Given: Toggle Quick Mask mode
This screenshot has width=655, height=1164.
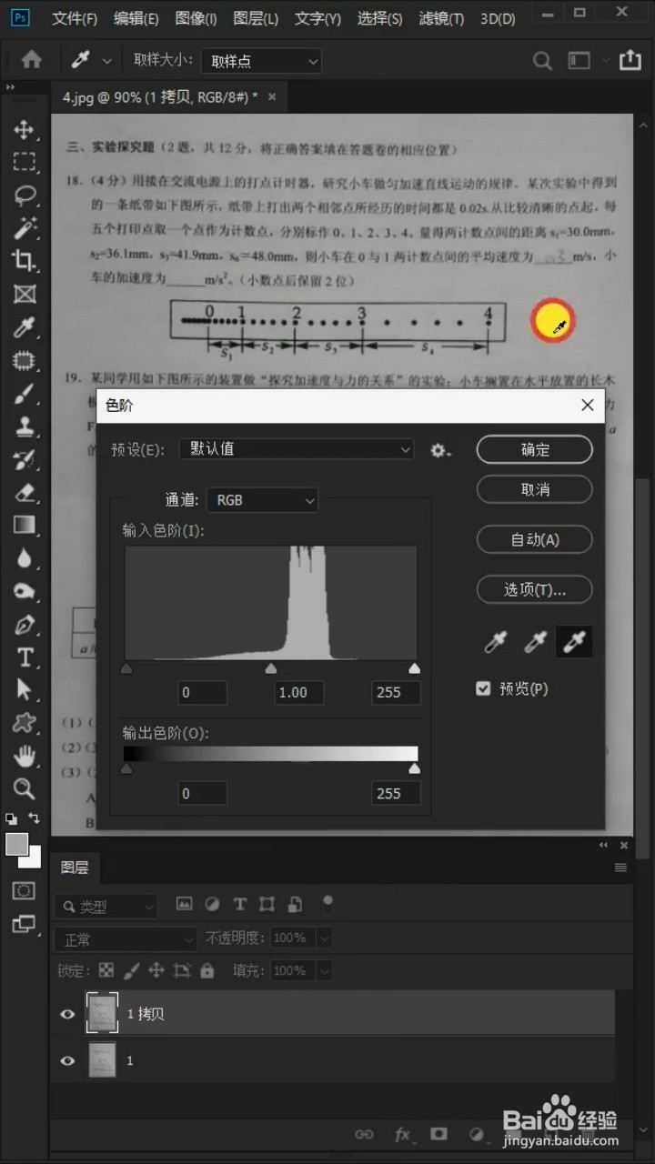Looking at the screenshot, I should [x=24, y=890].
